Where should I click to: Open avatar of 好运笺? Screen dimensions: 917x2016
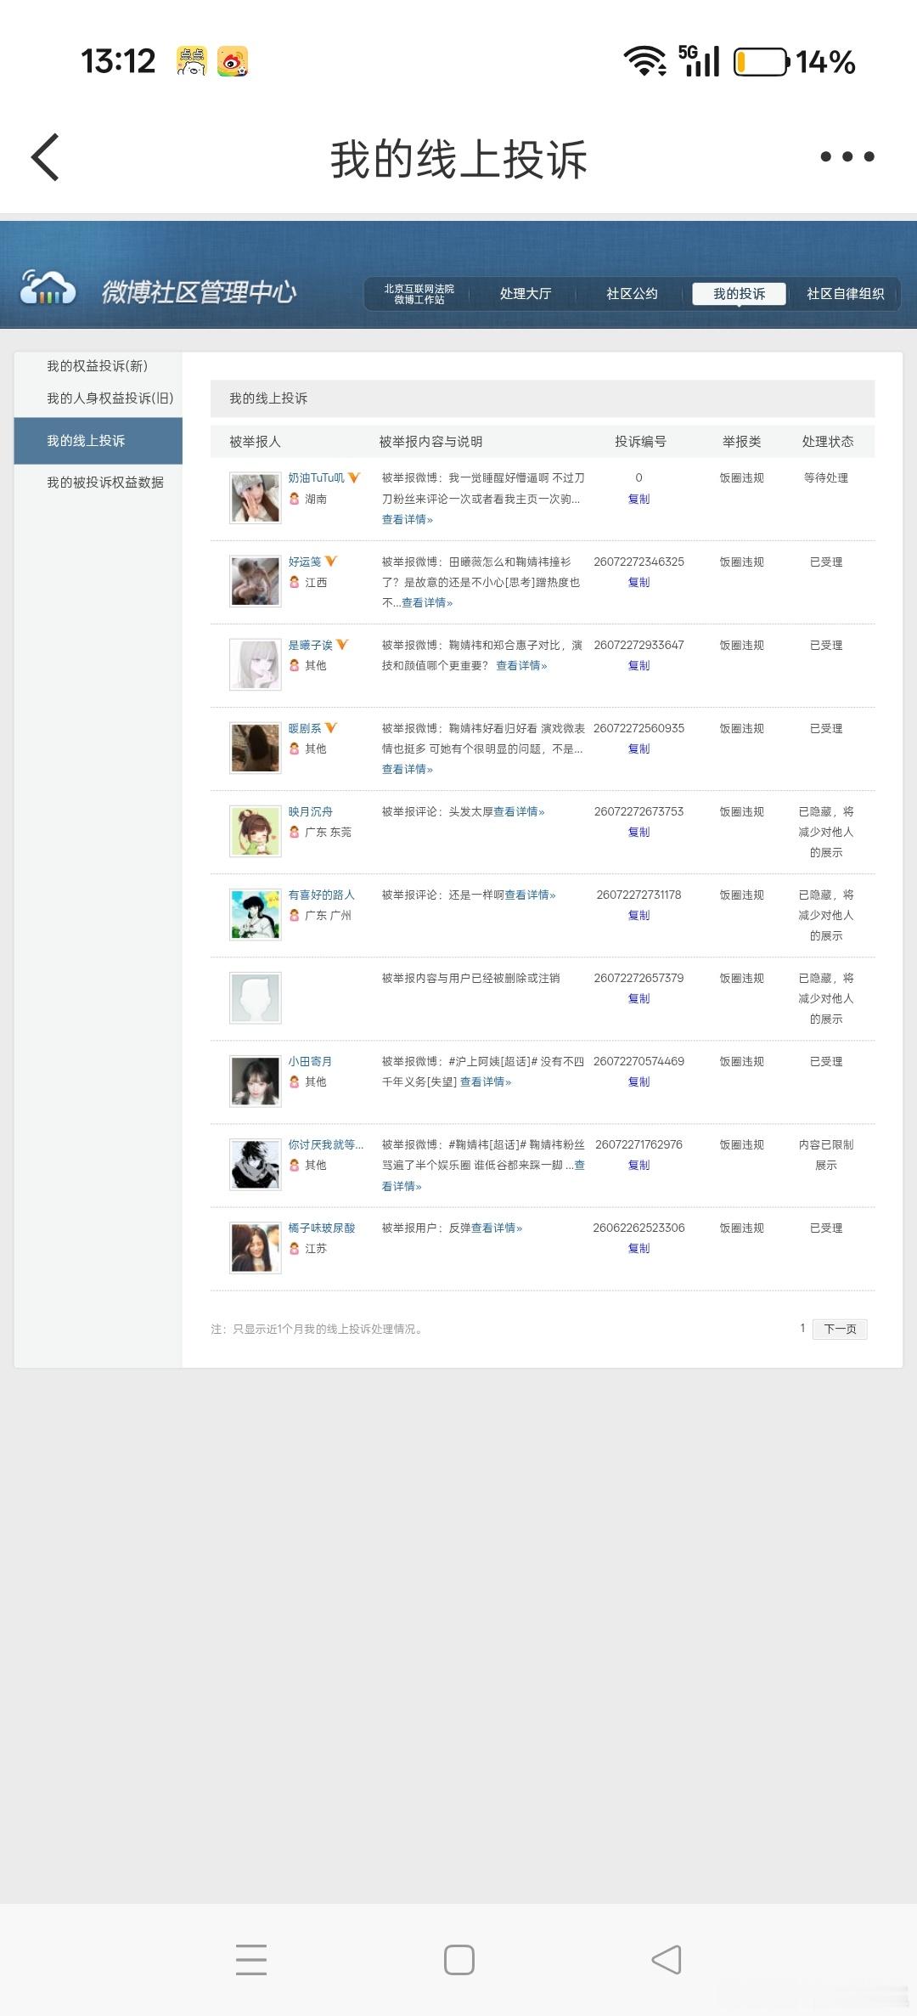click(x=256, y=581)
